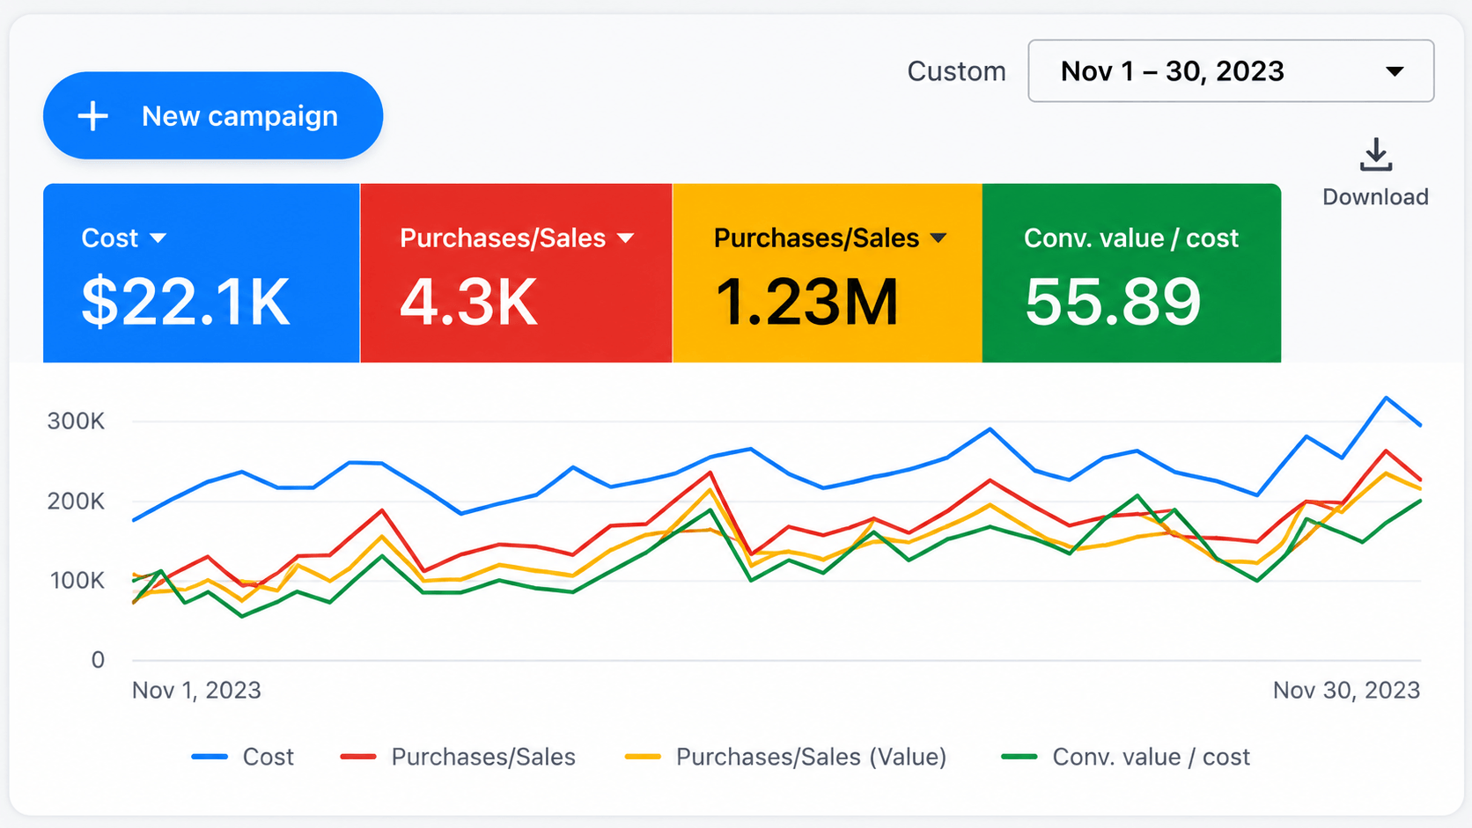
Task: Select the blue $22.1K Cost card
Action: [x=202, y=273]
